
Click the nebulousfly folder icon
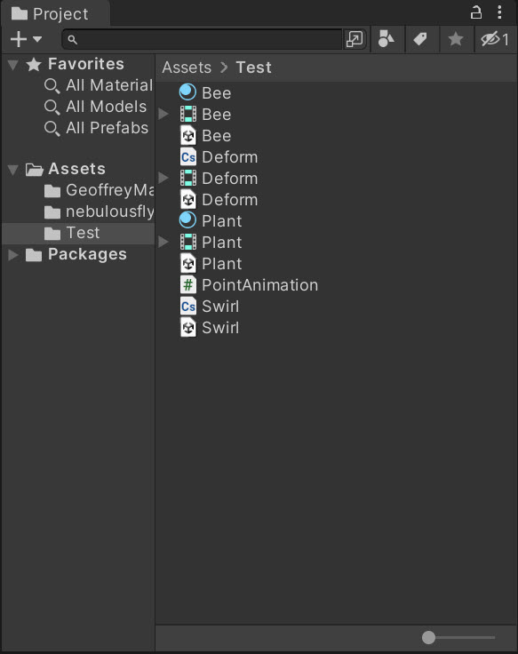[52, 211]
